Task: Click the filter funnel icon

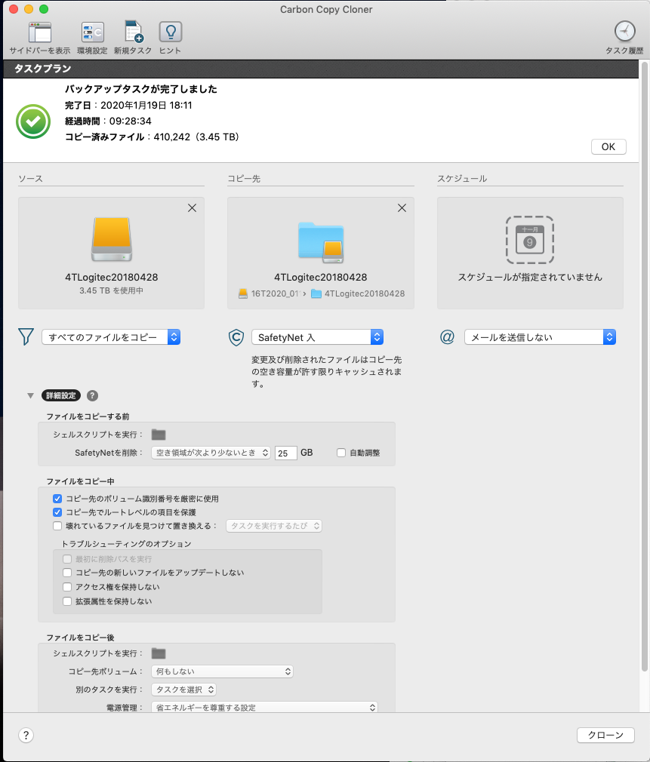Action: [x=26, y=336]
